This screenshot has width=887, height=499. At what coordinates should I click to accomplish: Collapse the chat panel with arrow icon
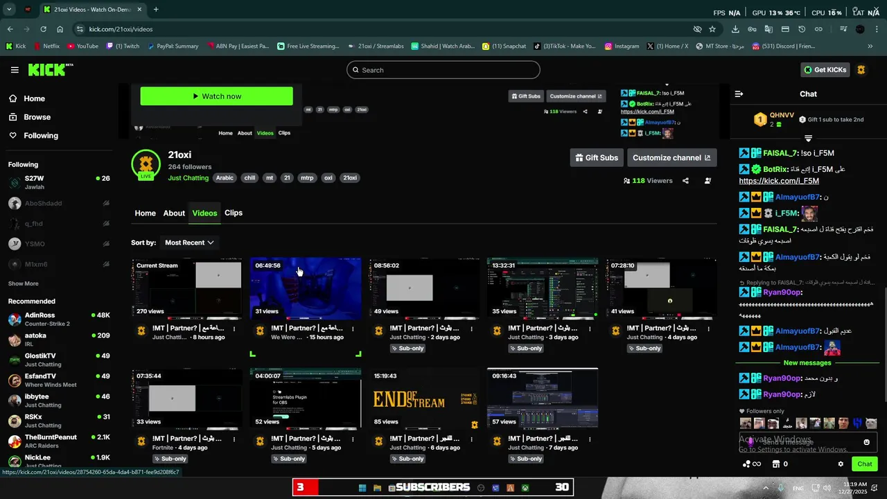coord(739,94)
